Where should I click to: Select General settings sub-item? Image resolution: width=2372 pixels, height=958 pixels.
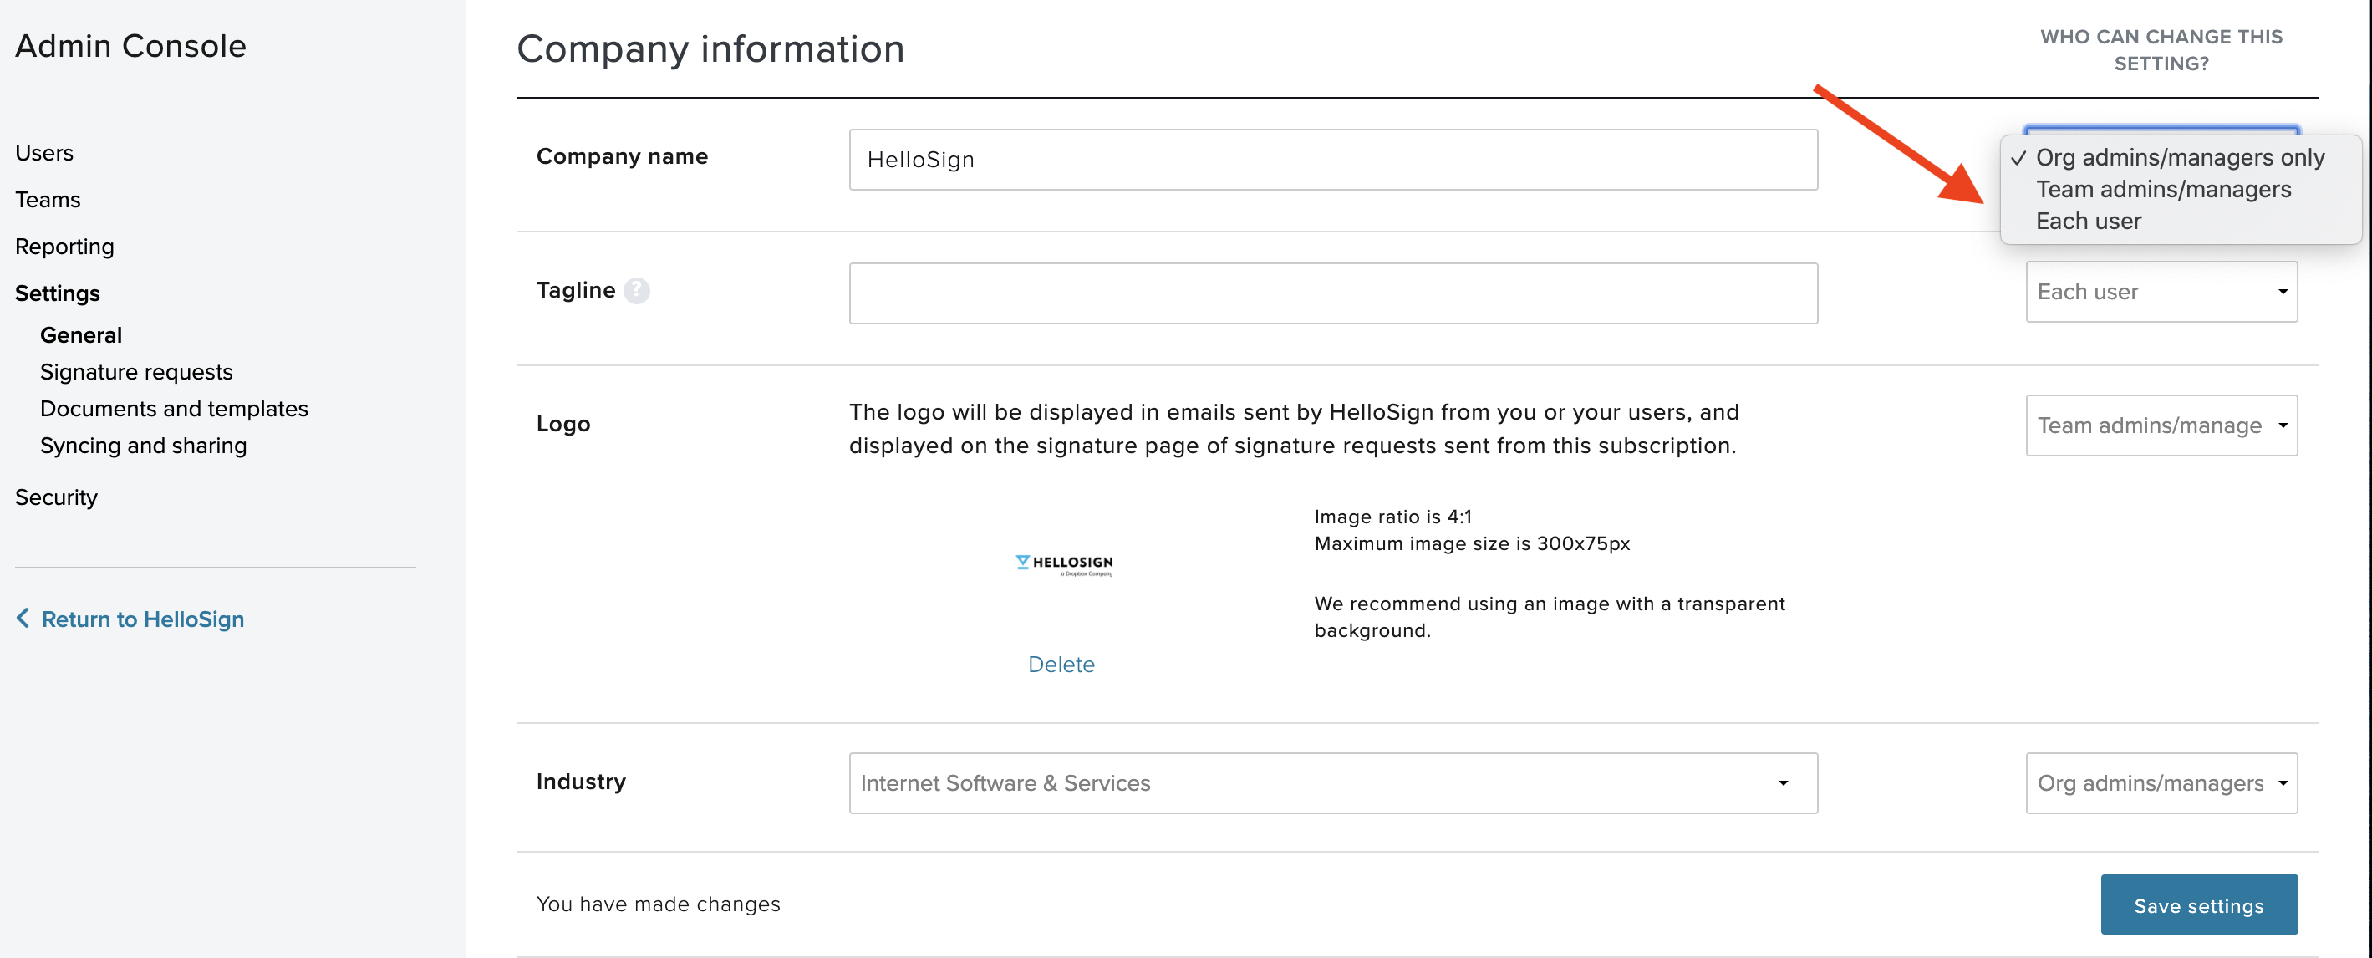point(81,335)
